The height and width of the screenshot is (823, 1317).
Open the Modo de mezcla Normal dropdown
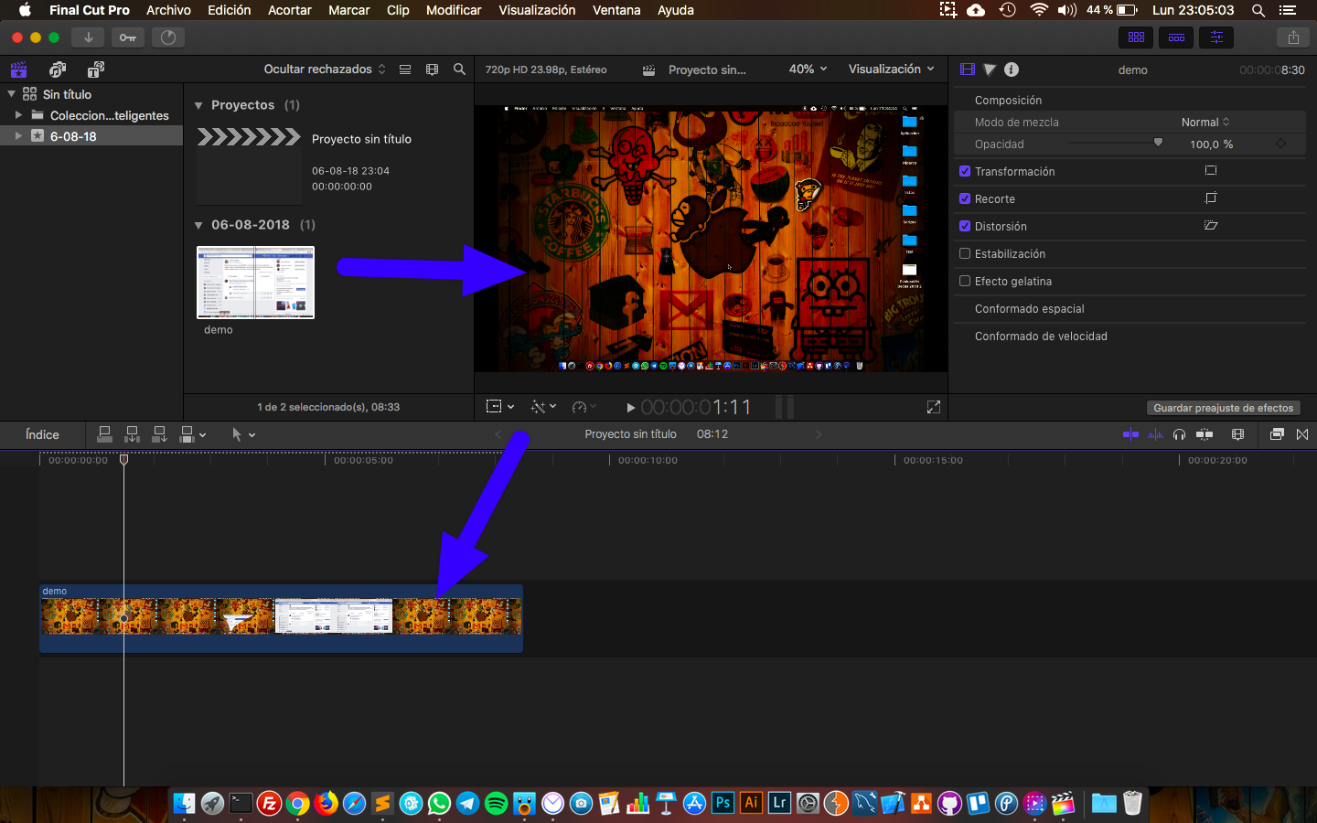coord(1205,123)
